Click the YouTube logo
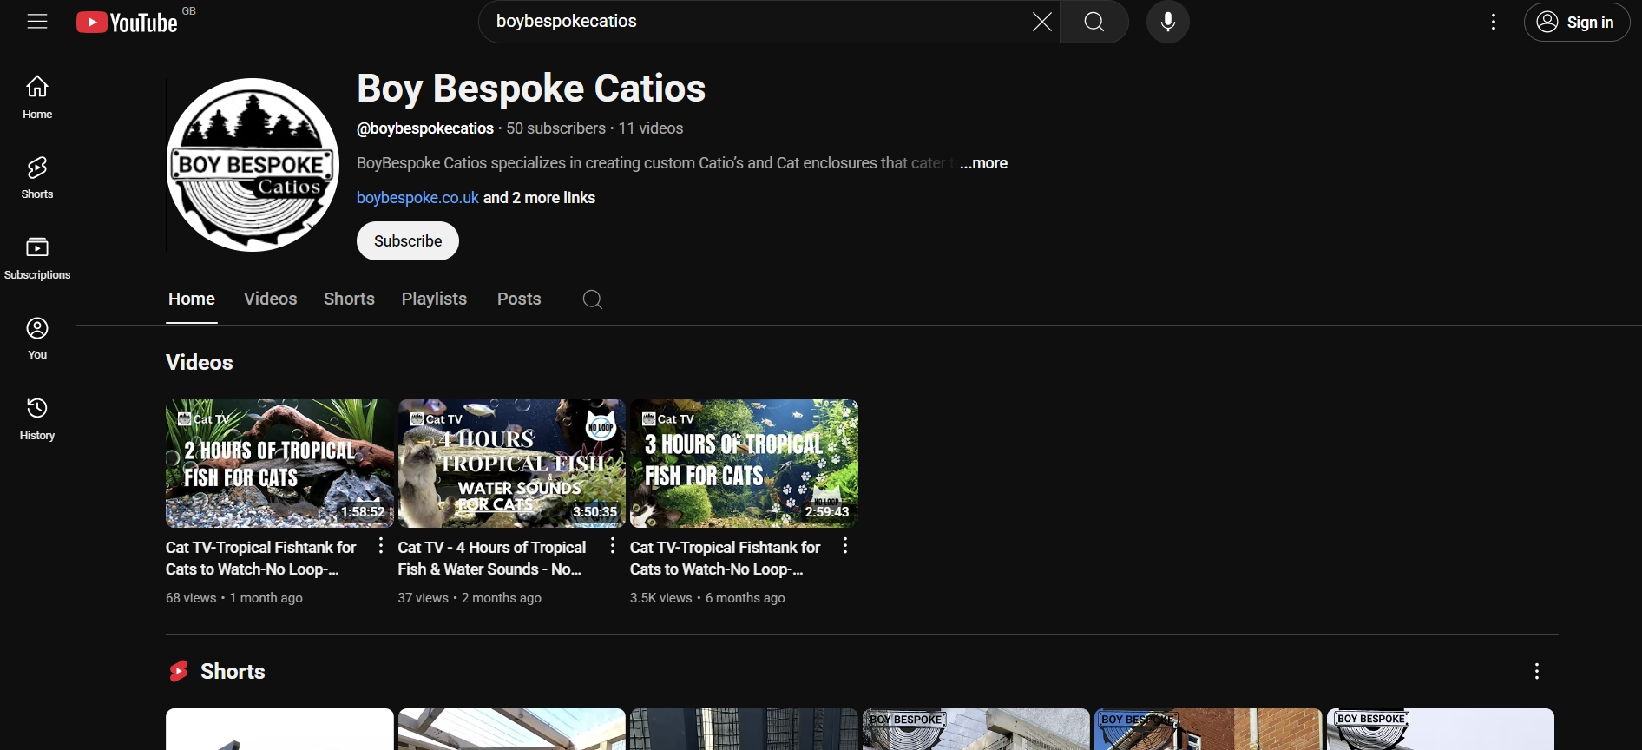This screenshot has width=1642, height=750. (128, 22)
